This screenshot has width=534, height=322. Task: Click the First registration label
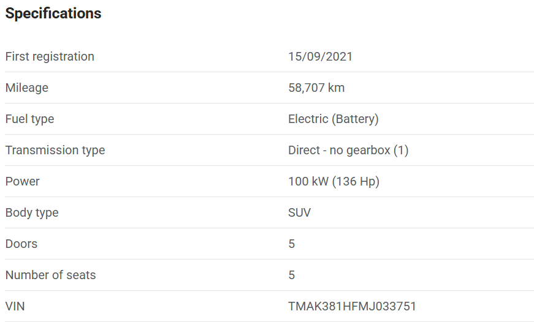point(50,56)
